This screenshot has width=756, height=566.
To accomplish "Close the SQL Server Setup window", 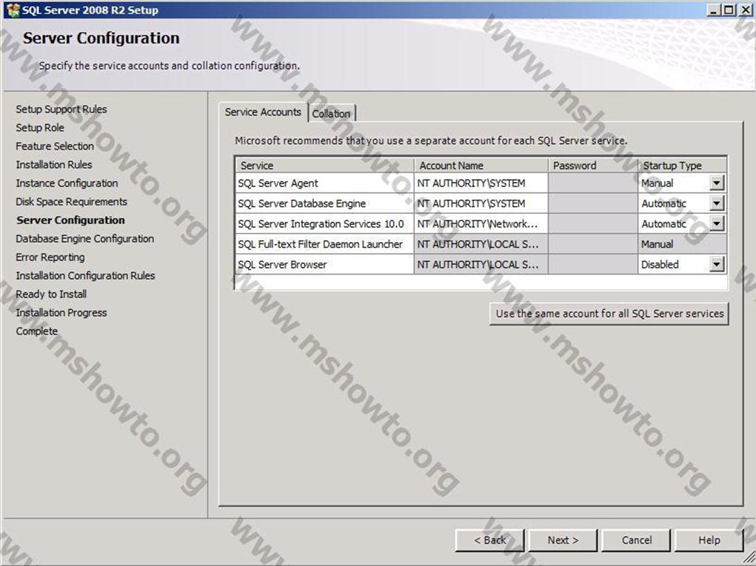I will (746, 10).
